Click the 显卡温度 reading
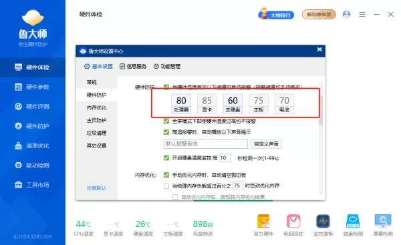401x245 pixels. (114, 228)
